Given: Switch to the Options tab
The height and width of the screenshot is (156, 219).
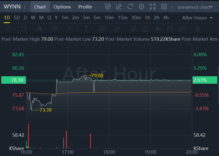Looking at the screenshot, I should click(x=62, y=7).
